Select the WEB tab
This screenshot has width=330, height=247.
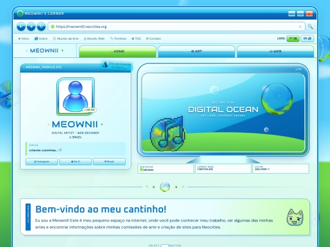(x=275, y=51)
